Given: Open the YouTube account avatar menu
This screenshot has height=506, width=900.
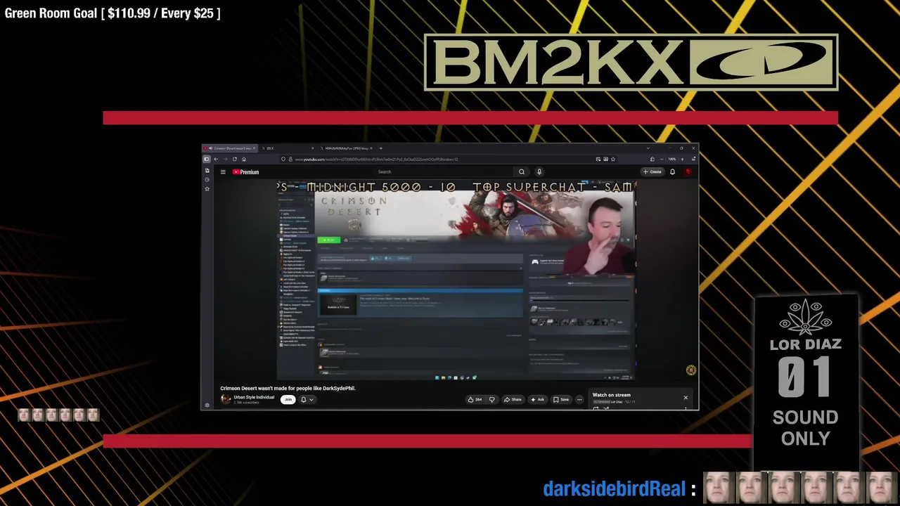Looking at the screenshot, I should 688,171.
